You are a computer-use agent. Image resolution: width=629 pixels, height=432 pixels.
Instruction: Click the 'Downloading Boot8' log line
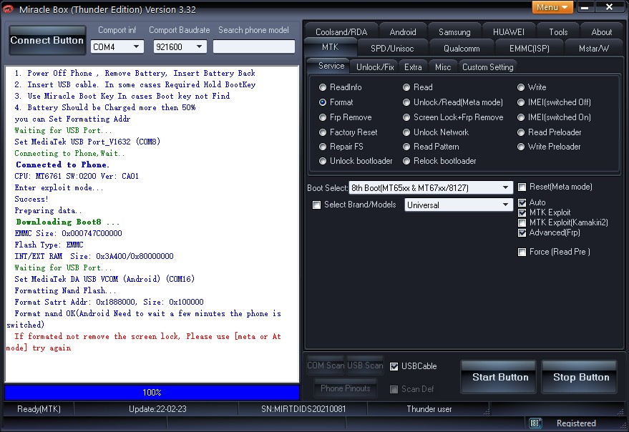click(68, 222)
